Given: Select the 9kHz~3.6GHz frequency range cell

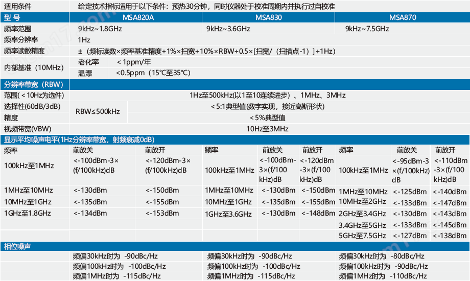Looking at the screenshot, I should 228,29.
